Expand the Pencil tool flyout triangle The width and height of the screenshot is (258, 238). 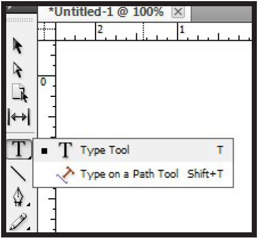[x=28, y=228]
